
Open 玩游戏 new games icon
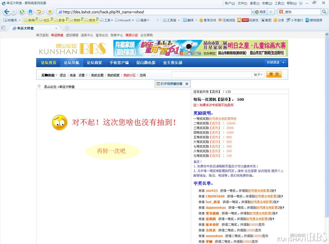[248, 20]
